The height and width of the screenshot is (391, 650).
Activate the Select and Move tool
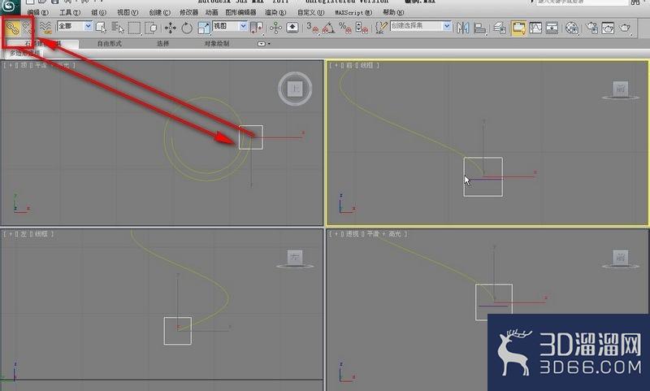[170, 28]
